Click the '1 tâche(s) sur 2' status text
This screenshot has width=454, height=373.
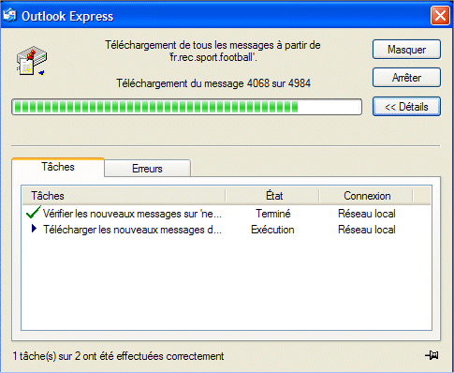(118, 356)
